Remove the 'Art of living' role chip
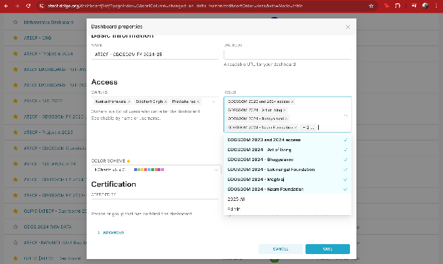This screenshot has height=264, width=443. tap(285, 110)
